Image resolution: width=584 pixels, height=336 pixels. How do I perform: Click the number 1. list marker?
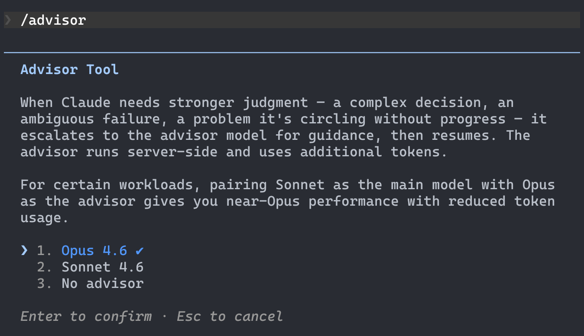pos(44,251)
